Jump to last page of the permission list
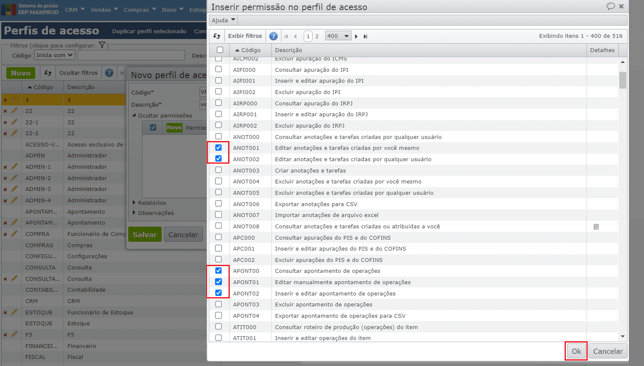 [x=365, y=37]
